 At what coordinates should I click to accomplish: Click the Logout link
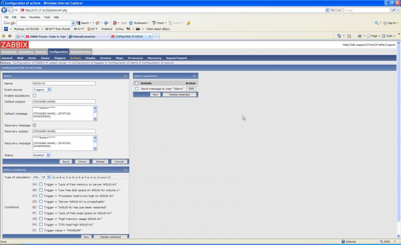[x=391, y=45]
